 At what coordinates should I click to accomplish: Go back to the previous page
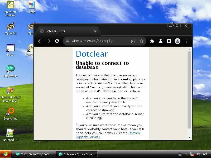pyautogui.click(x=40, y=41)
